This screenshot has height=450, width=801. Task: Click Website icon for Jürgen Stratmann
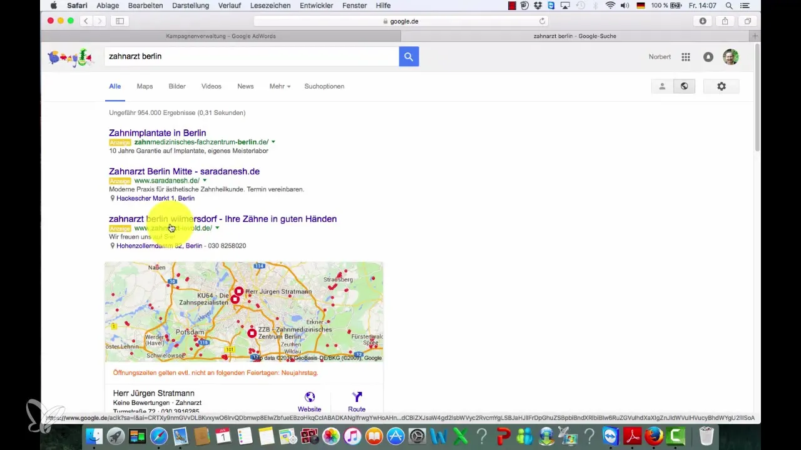coord(309,402)
